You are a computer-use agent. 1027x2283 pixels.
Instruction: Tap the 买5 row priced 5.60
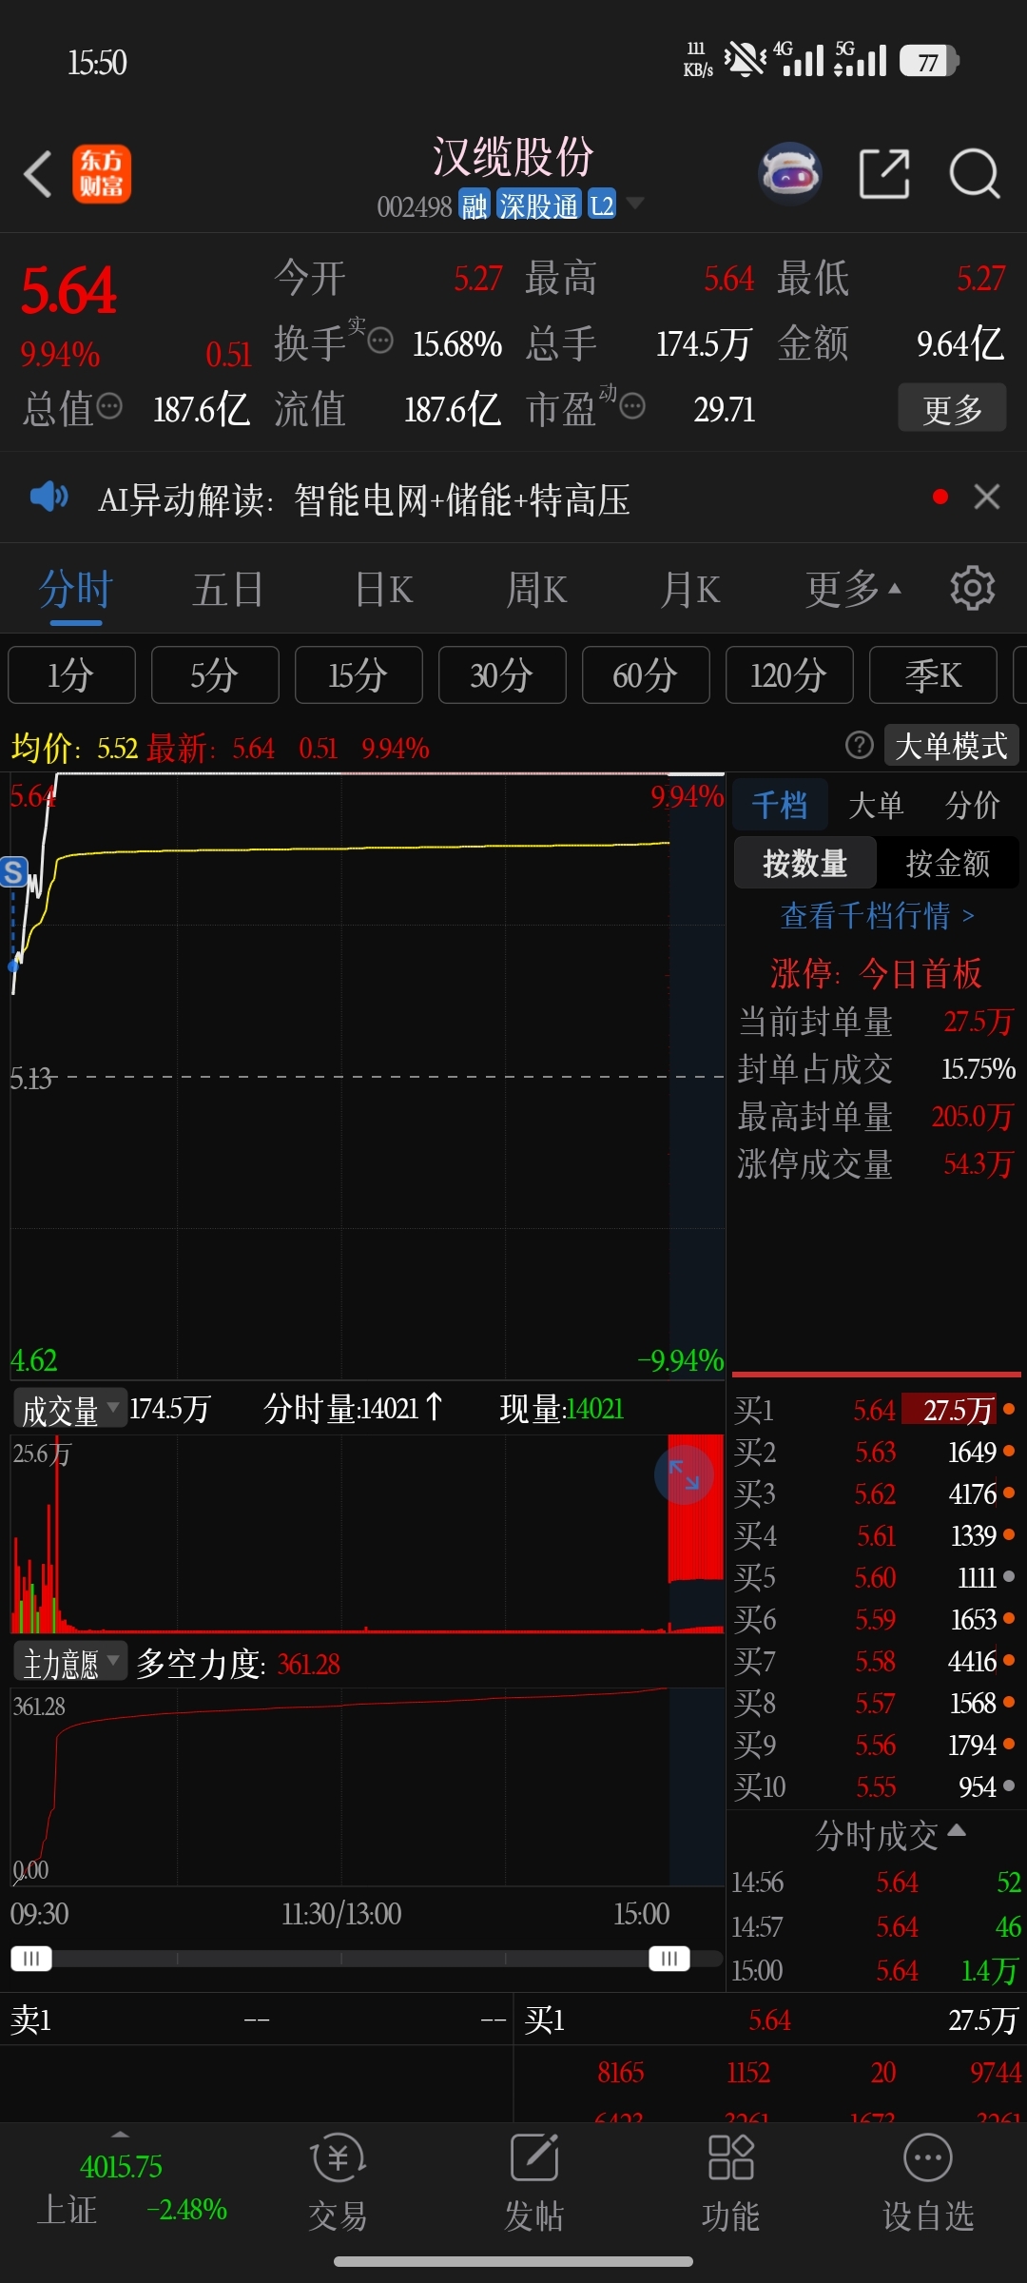click(875, 1576)
